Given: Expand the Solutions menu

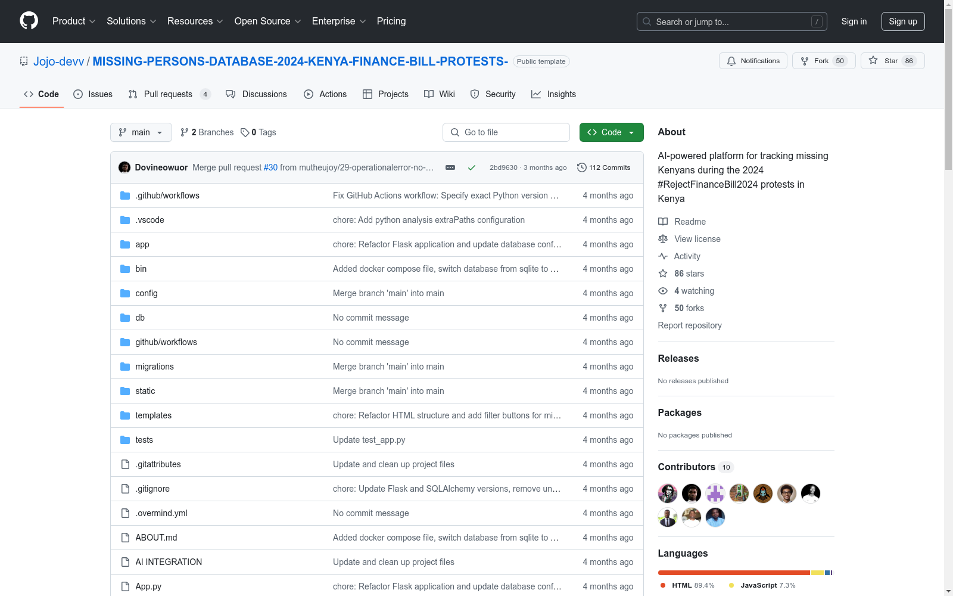Looking at the screenshot, I should pos(132,21).
